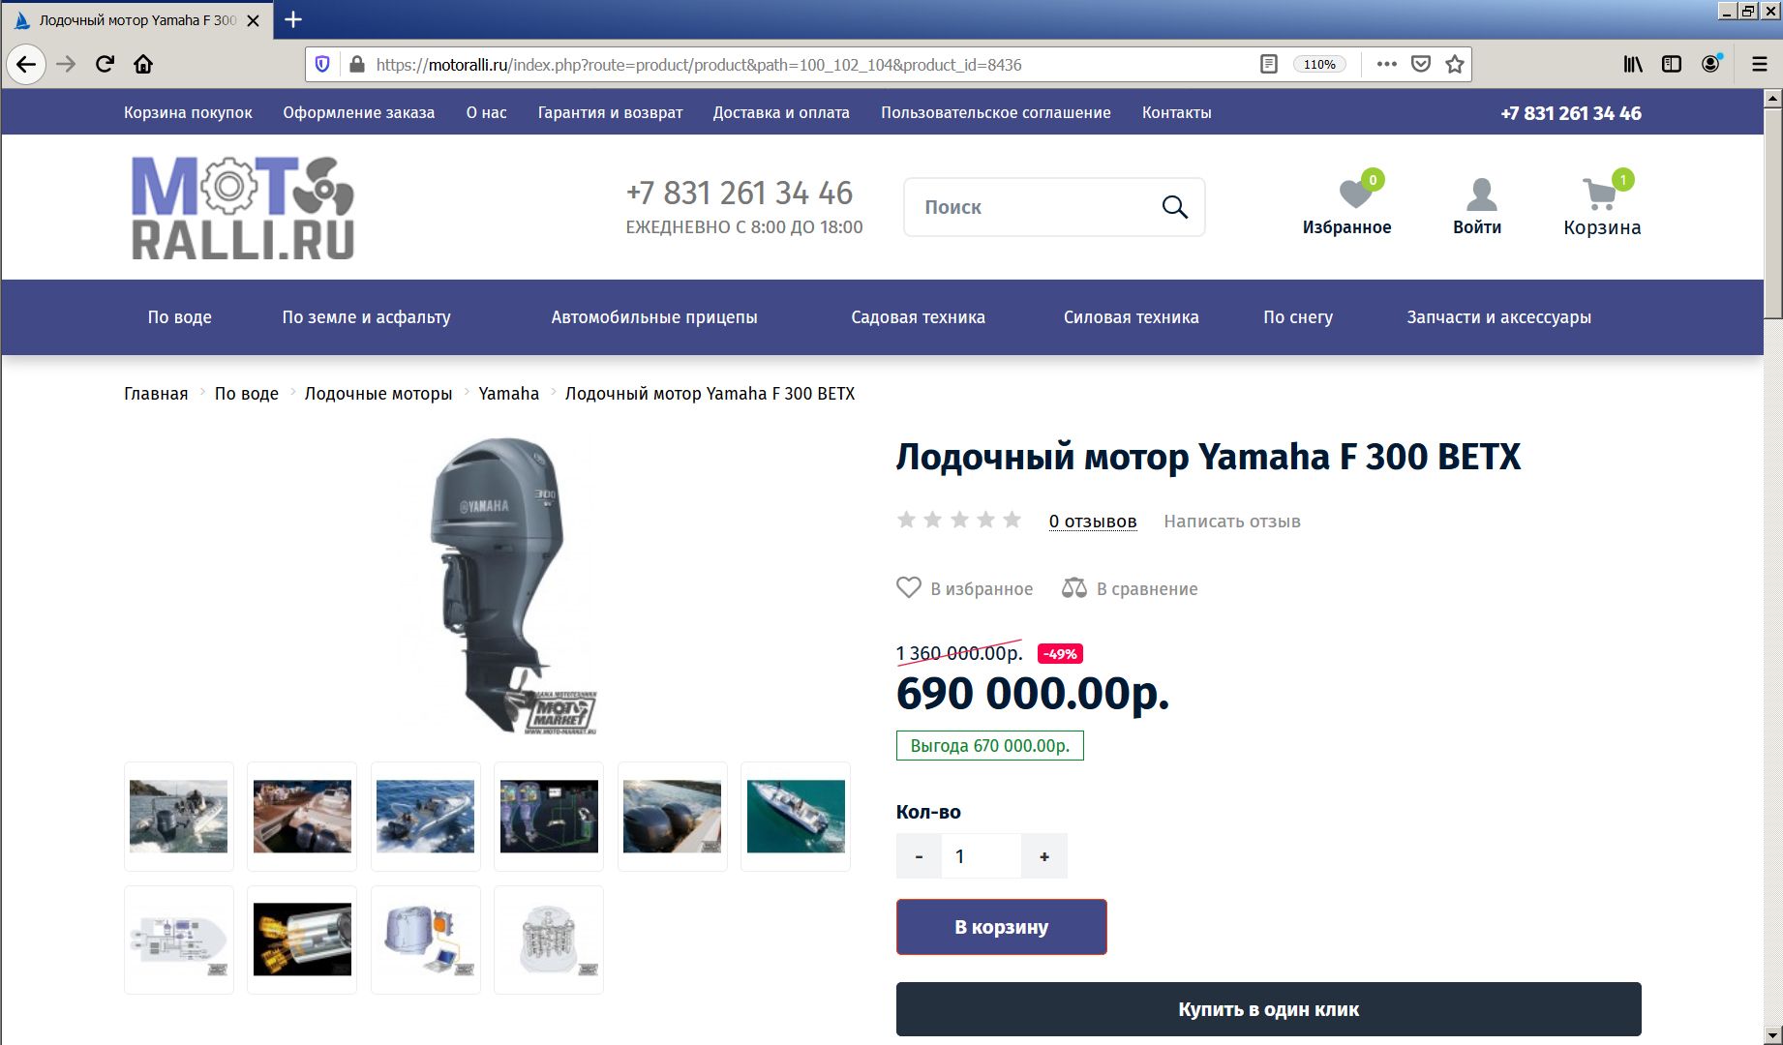Open Пользовательское соглашение link
Screen dimensions: 1783x1045
pos(996,113)
